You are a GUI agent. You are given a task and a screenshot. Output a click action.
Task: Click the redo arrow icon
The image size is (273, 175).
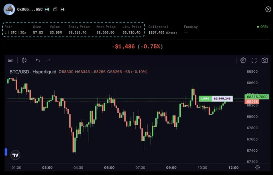click(49, 61)
